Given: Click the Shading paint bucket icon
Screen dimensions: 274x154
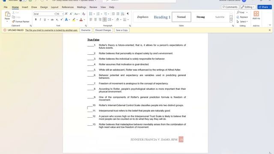Looking at the screenshot, I should coord(118,20).
